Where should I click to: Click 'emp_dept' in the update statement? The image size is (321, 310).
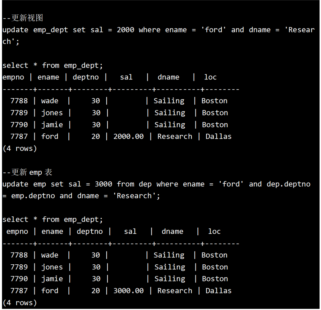[51, 30]
